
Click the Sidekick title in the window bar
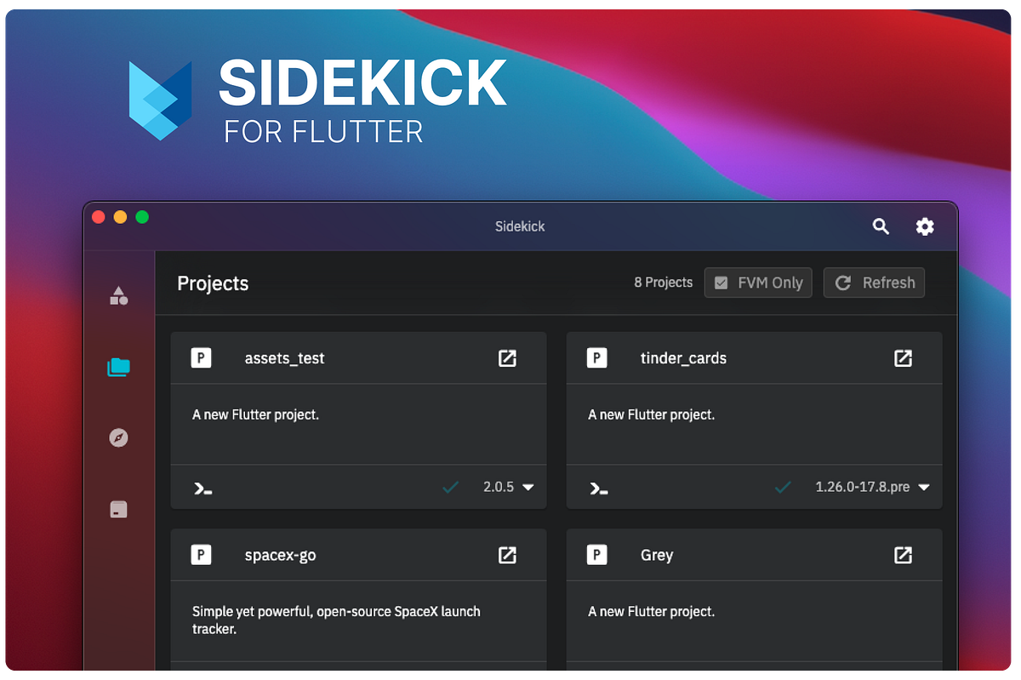520,226
